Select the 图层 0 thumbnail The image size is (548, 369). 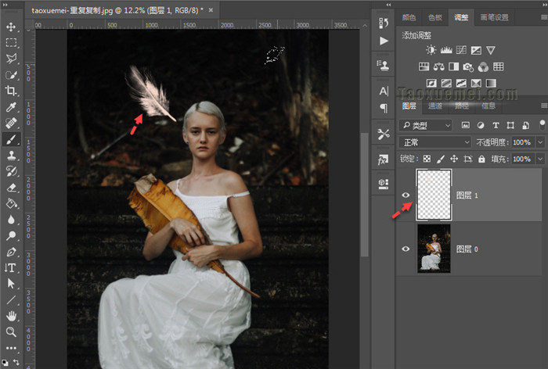tap(434, 248)
